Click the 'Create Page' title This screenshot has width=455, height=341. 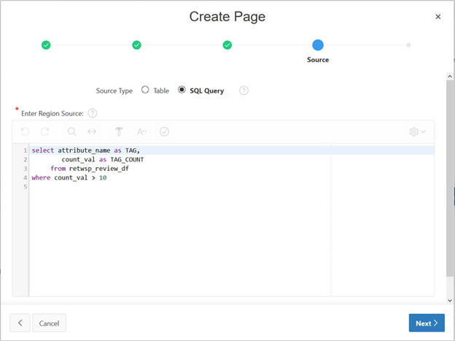227,17
